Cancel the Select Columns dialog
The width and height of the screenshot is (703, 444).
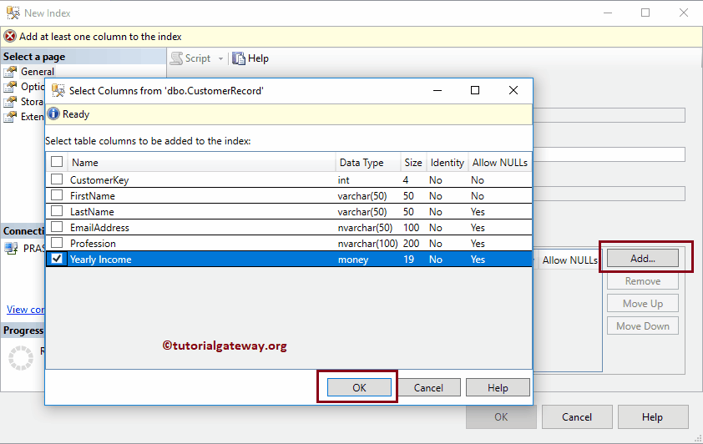click(x=428, y=387)
